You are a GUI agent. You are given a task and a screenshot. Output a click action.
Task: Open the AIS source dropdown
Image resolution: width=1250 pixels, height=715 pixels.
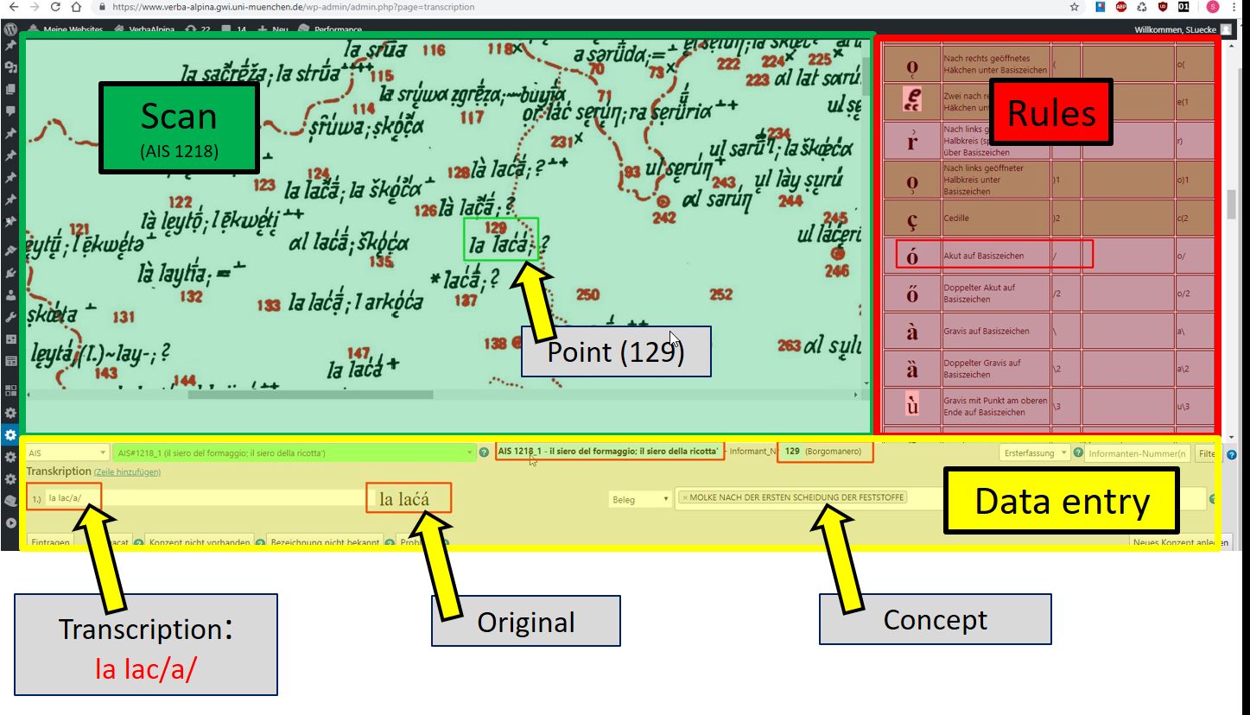(x=67, y=452)
